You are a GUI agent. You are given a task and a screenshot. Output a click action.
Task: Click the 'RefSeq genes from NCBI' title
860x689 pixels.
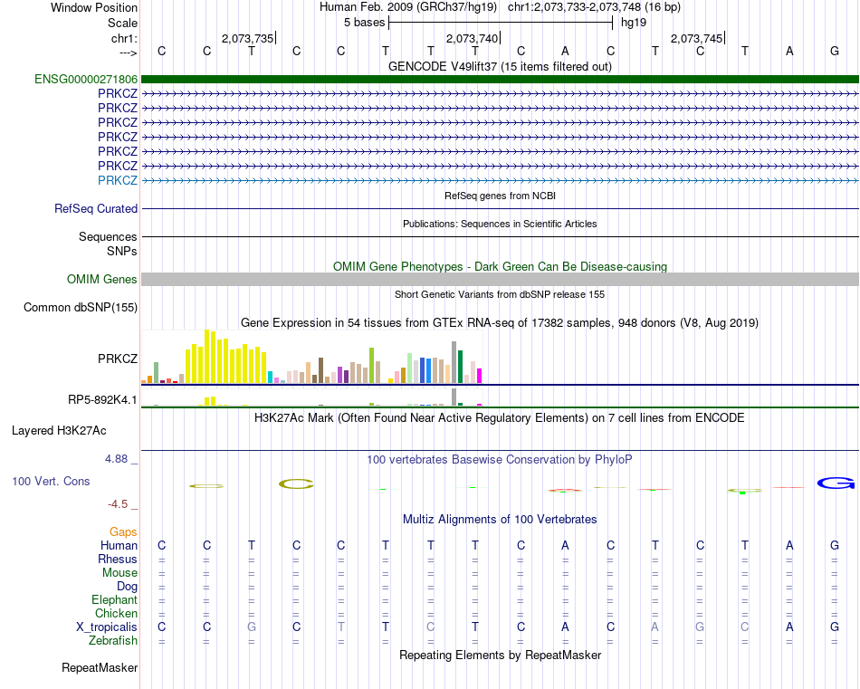[x=500, y=196]
